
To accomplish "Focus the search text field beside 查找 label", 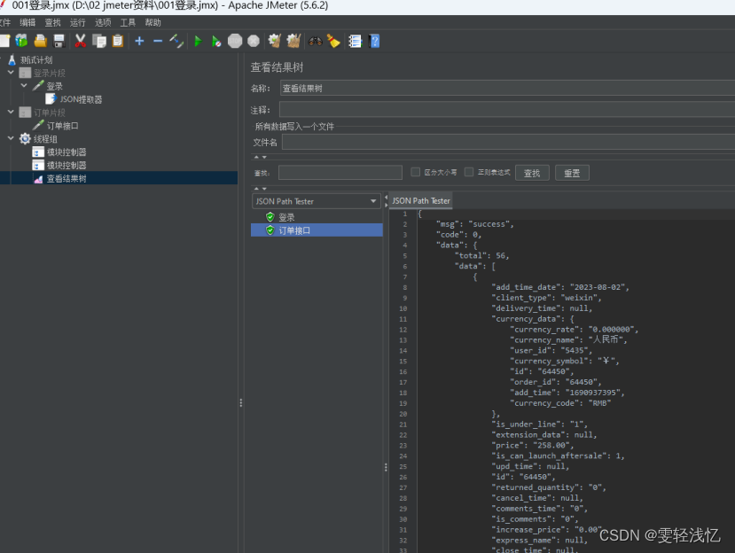I will [340, 173].
